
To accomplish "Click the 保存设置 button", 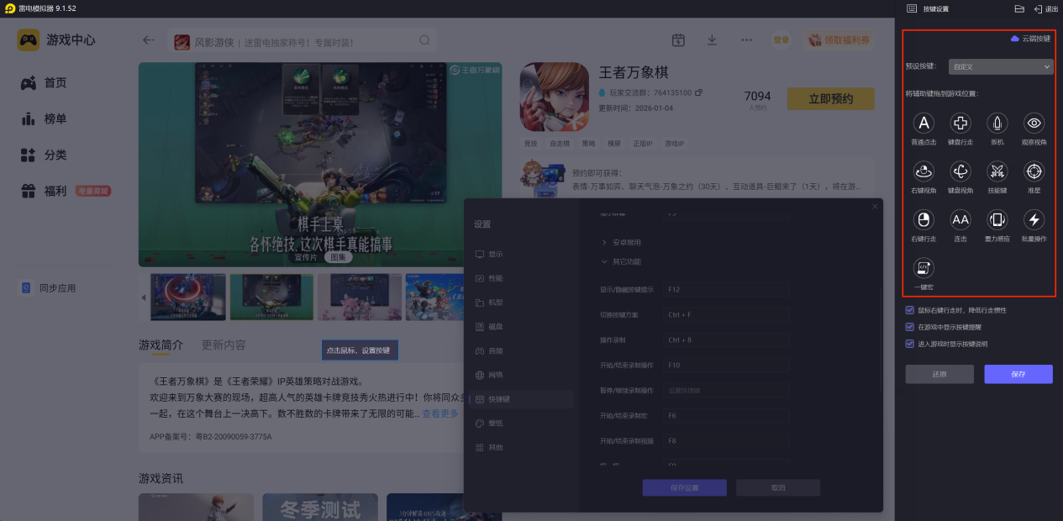I will (684, 488).
